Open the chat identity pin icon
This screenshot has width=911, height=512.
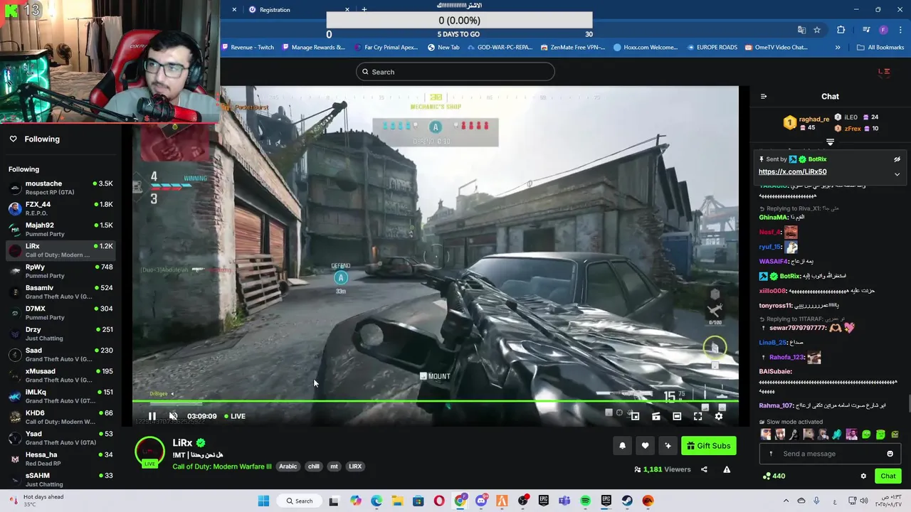pyautogui.click(x=771, y=454)
